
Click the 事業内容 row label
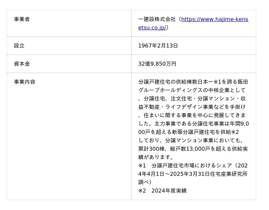[x=25, y=82]
